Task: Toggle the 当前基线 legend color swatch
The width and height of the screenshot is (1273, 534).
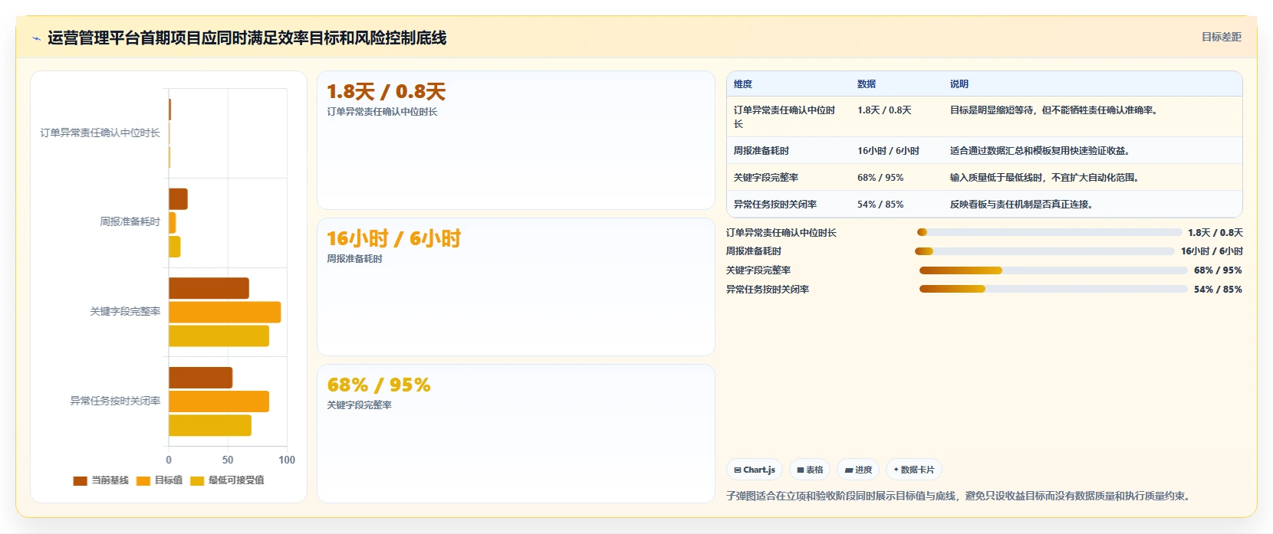Action: click(x=80, y=480)
